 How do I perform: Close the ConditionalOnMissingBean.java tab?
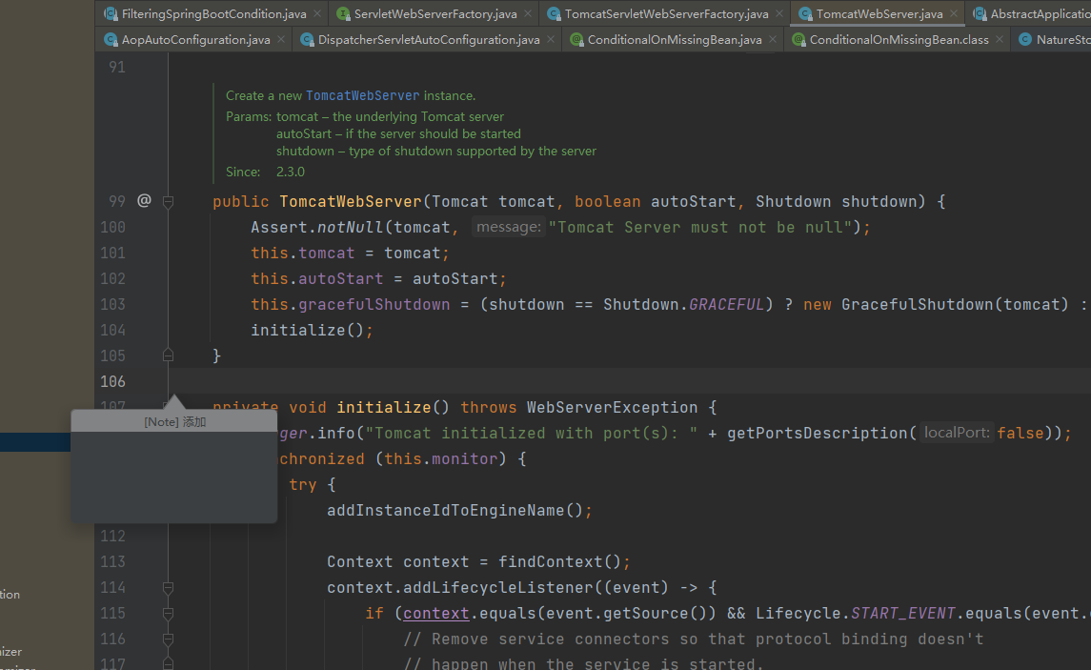coord(773,39)
